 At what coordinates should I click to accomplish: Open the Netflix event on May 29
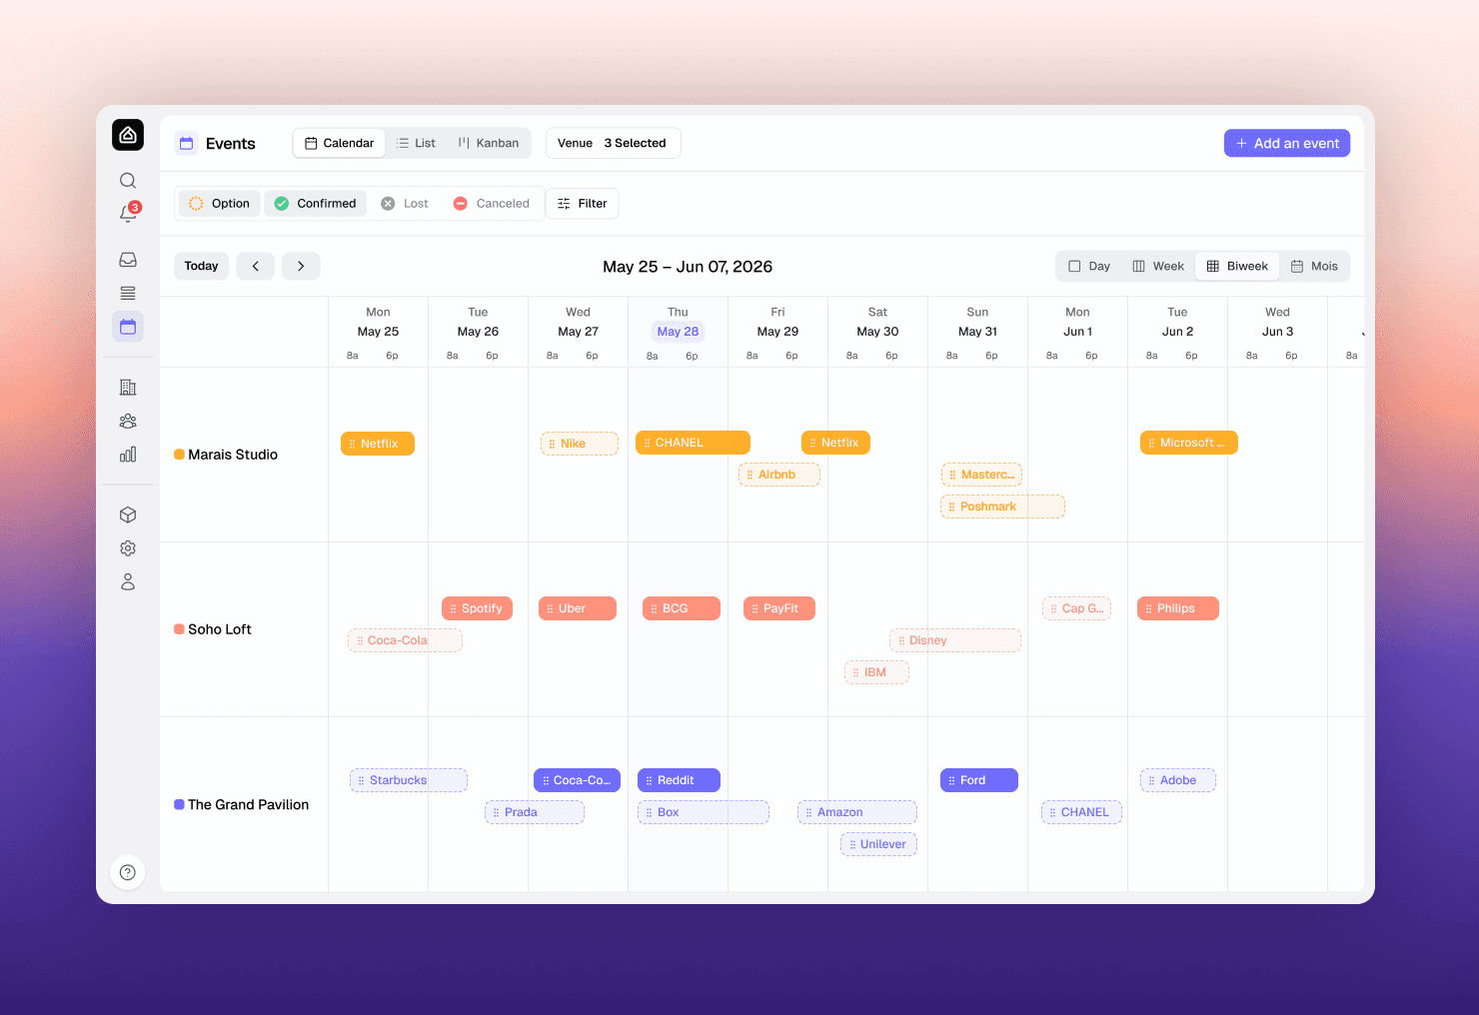(x=835, y=443)
